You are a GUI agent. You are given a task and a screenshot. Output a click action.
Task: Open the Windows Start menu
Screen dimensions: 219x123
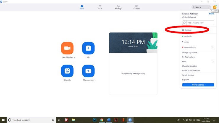(3, 120)
